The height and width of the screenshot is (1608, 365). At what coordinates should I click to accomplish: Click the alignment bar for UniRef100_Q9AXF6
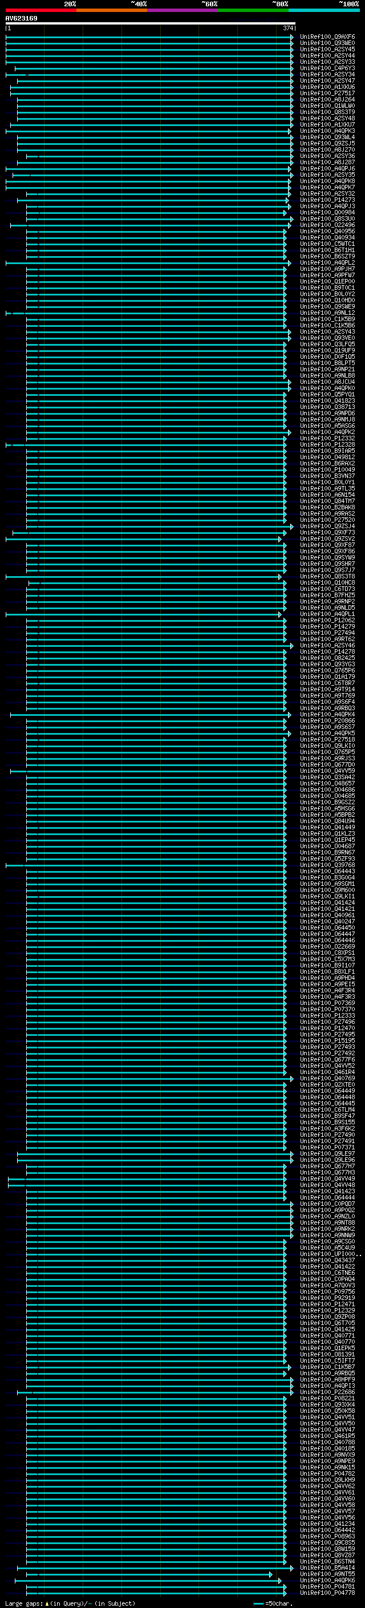pyautogui.click(x=150, y=37)
